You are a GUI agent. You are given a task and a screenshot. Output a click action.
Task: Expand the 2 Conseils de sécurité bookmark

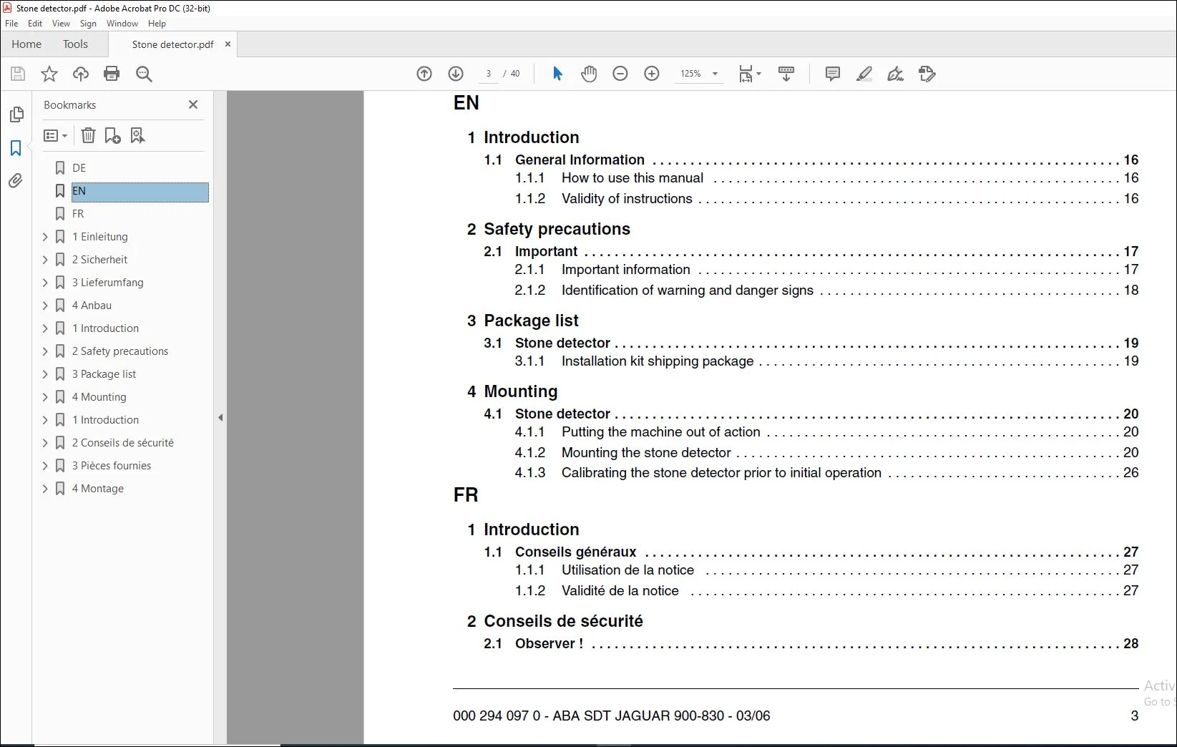45,443
